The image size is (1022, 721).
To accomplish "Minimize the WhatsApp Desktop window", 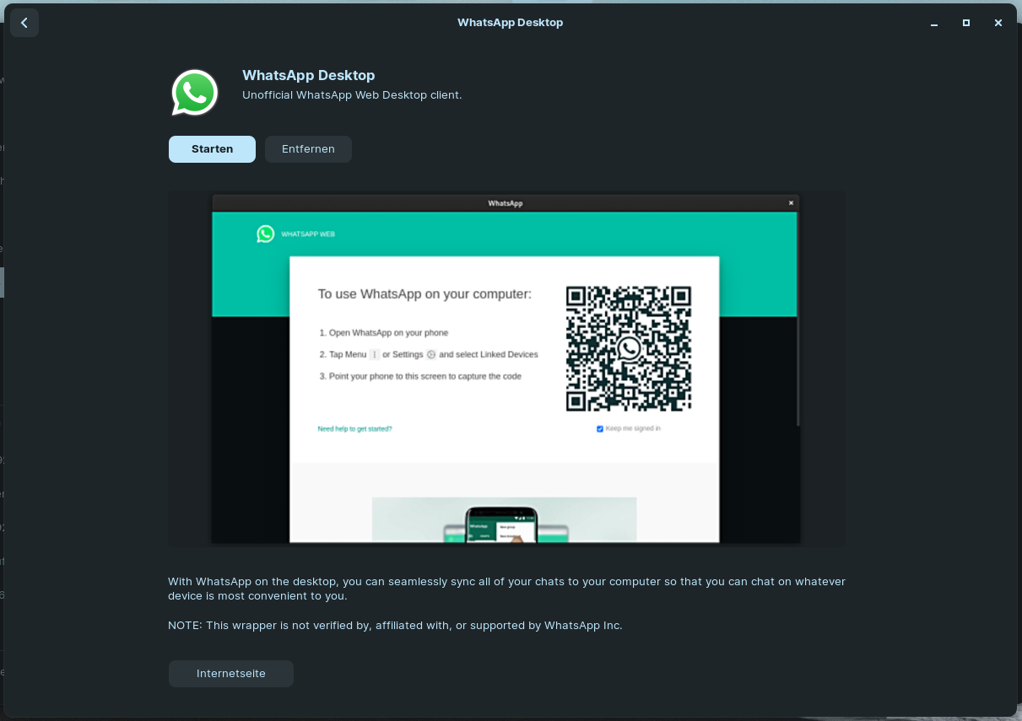I will 934,23.
